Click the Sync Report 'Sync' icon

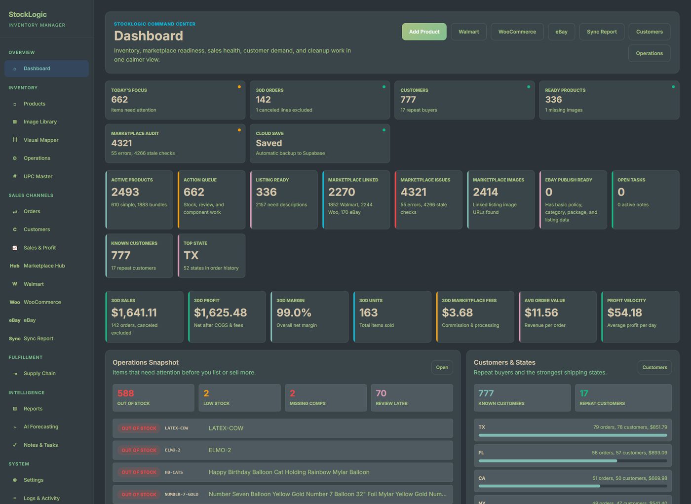click(15, 339)
